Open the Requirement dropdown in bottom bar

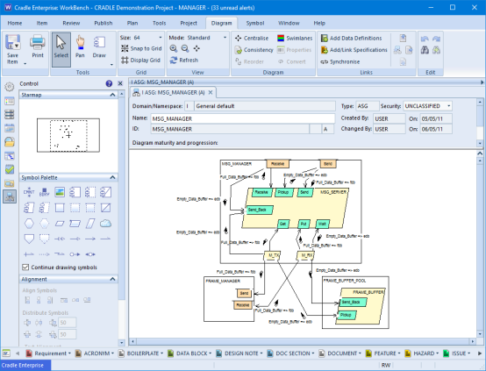tap(69, 353)
